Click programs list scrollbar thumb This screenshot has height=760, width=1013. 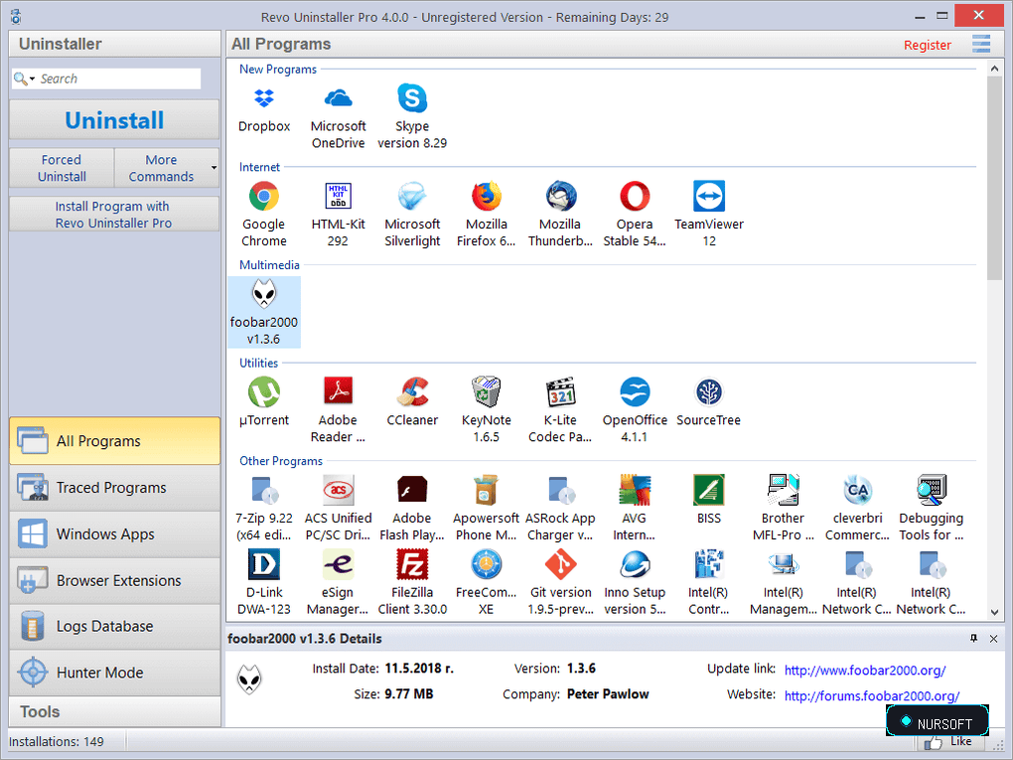994,178
